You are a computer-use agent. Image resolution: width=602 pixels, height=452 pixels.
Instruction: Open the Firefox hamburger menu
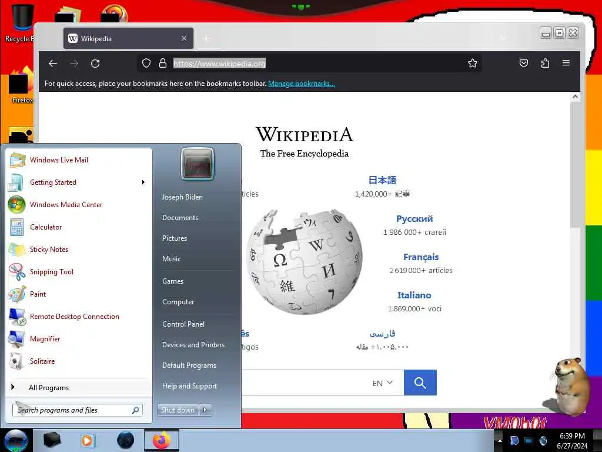566,62
